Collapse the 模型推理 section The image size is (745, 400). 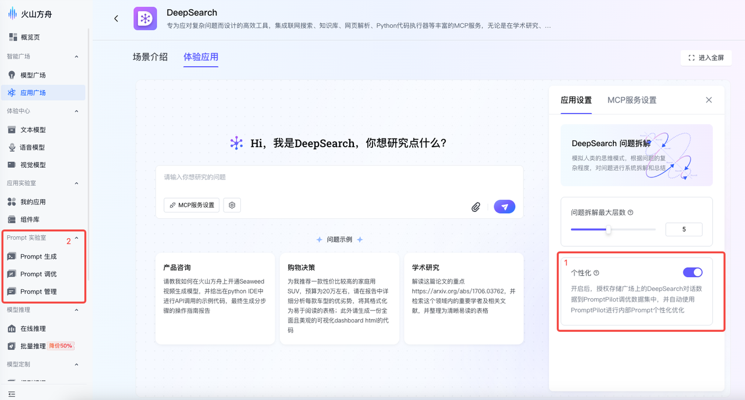pyautogui.click(x=76, y=310)
